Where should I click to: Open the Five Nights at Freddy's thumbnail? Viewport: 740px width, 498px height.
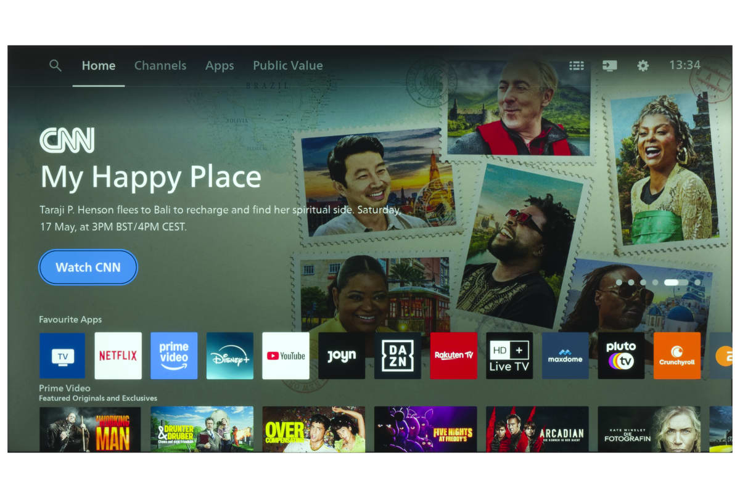coord(425,429)
